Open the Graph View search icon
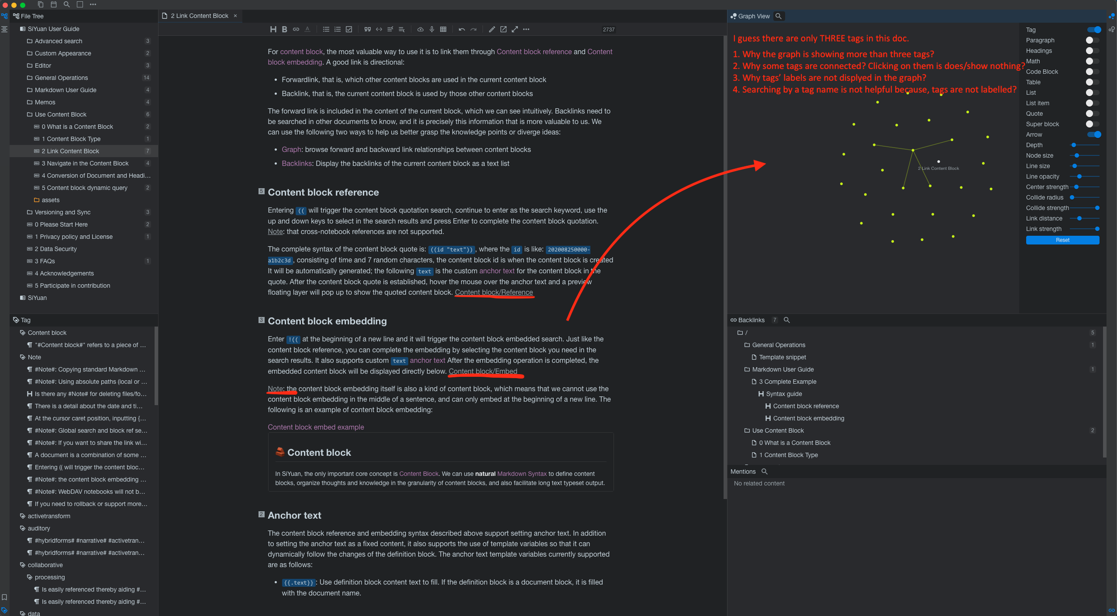Viewport: 1117px width, 616px height. click(x=779, y=16)
